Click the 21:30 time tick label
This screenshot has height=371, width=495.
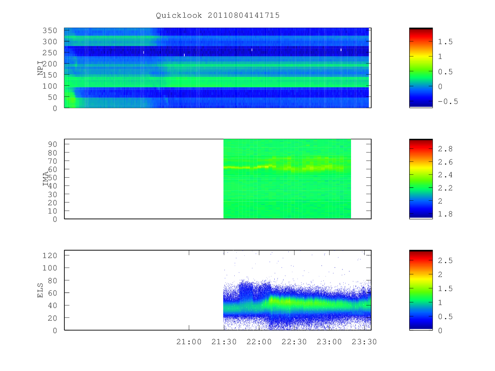(x=224, y=342)
